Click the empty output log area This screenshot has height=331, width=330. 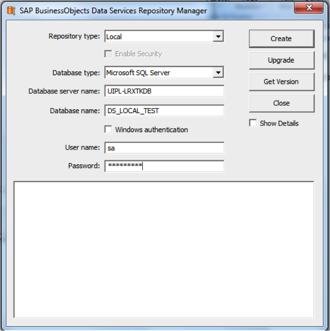164,250
